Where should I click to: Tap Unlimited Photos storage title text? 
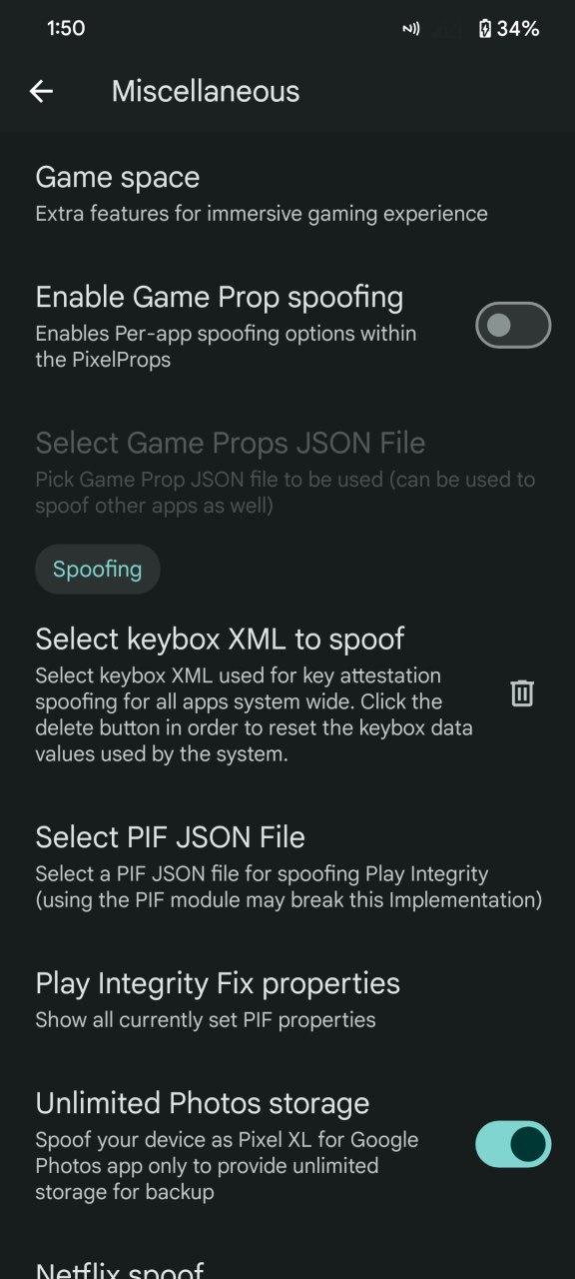click(203, 1103)
